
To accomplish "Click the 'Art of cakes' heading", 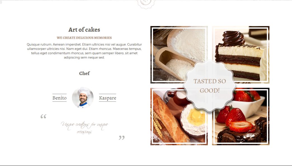I will (84, 30).
